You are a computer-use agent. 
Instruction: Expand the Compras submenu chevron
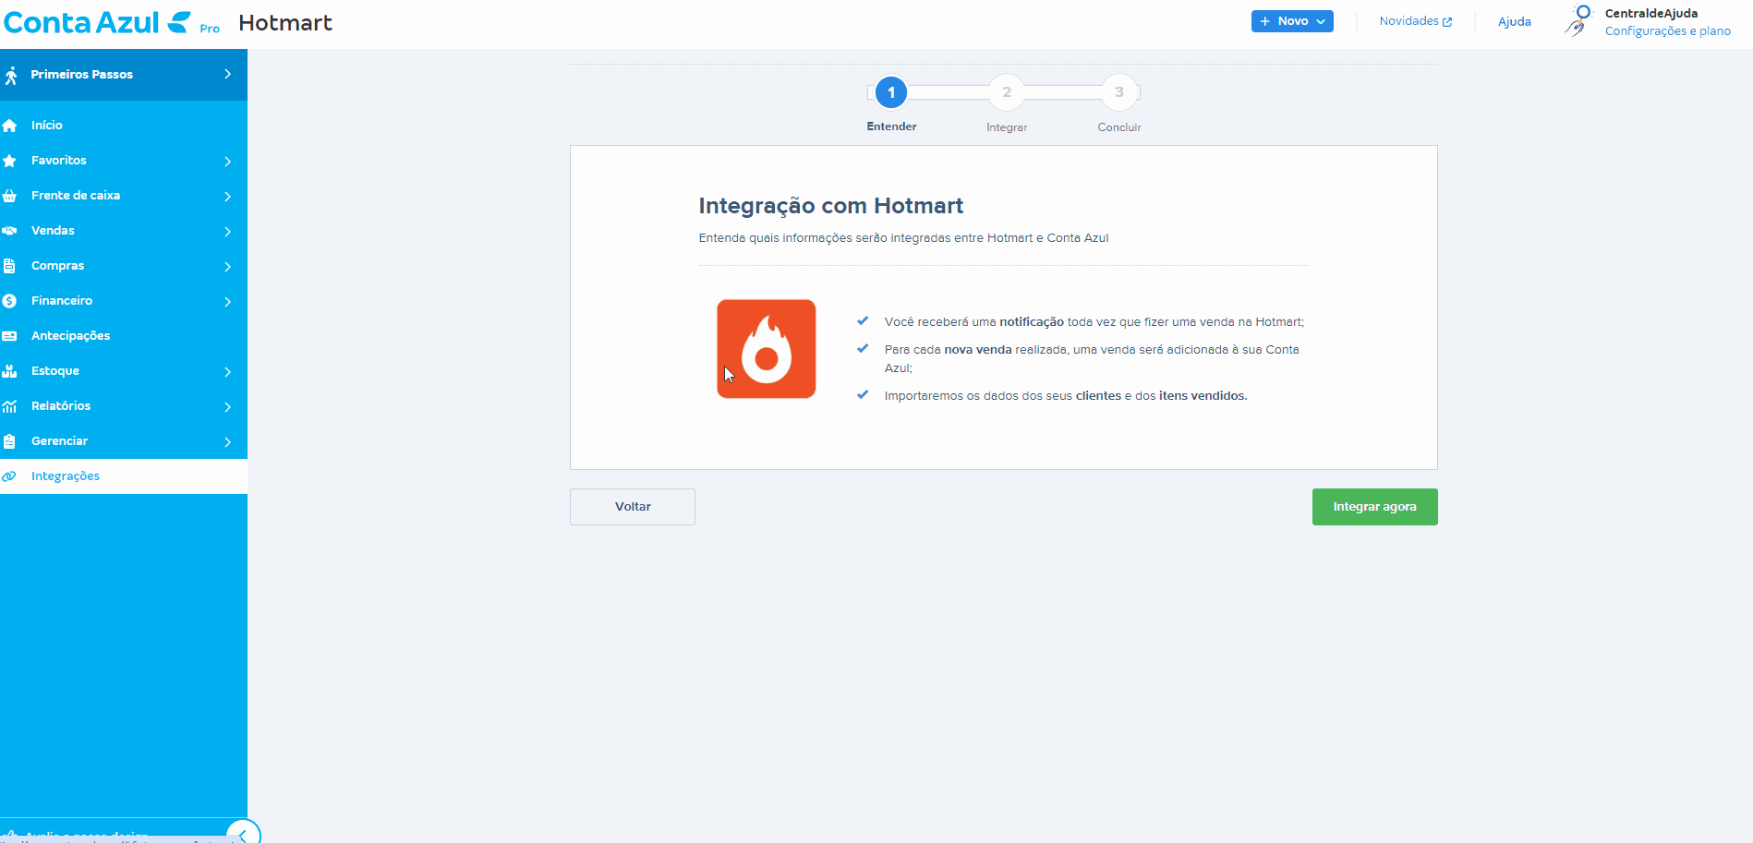point(227,266)
